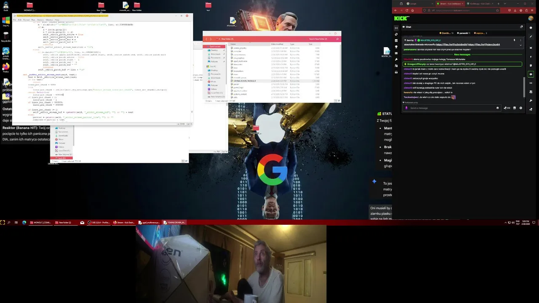Image resolution: width=539 pixels, height=303 pixels.
Task: Click the lightning bolt icon in Kick right sidebar
Action: coord(531,57)
